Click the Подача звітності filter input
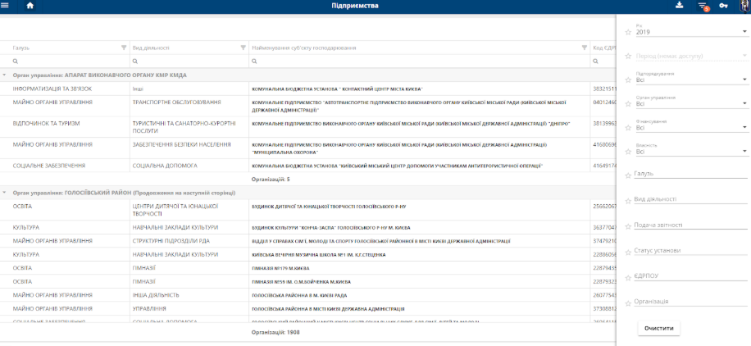Image resolution: width=751 pixels, height=346 pixels. pos(691,225)
